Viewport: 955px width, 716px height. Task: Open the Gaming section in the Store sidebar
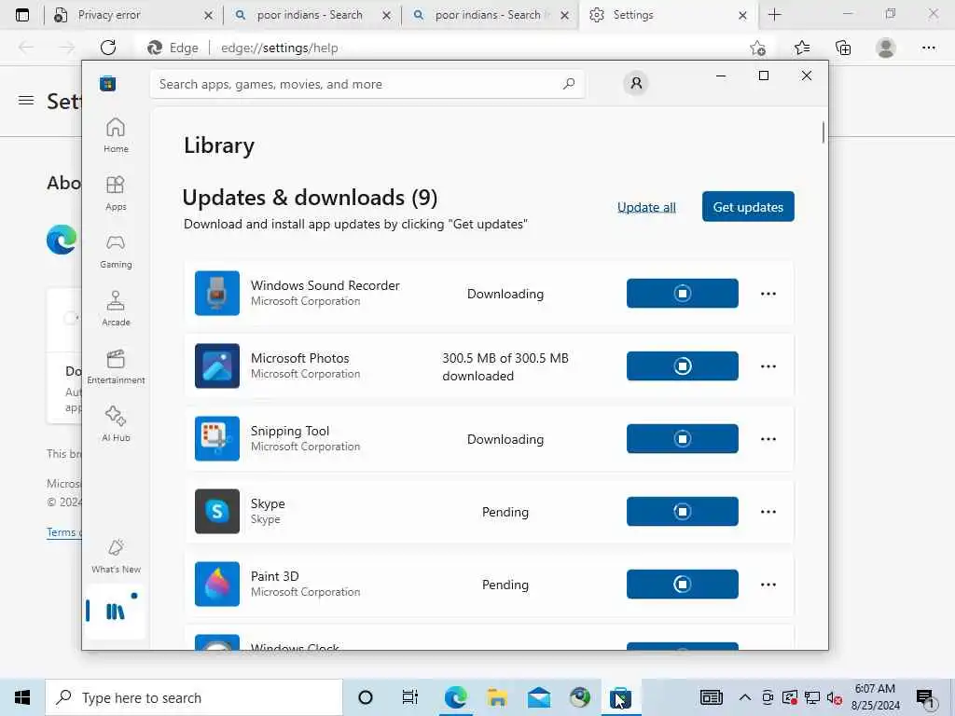tap(116, 251)
